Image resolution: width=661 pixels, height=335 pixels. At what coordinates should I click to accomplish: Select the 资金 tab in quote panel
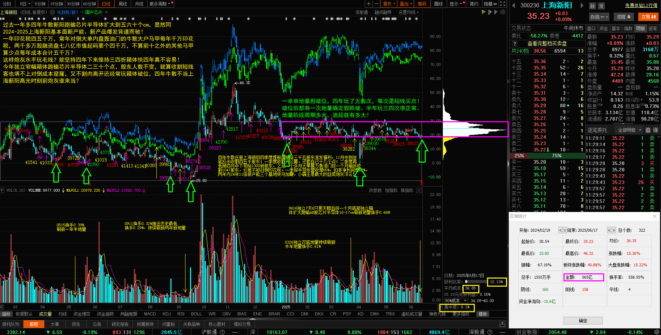(603, 28)
